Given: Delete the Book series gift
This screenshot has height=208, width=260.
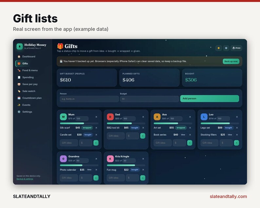Looking at the screenshot, I should [190, 135].
